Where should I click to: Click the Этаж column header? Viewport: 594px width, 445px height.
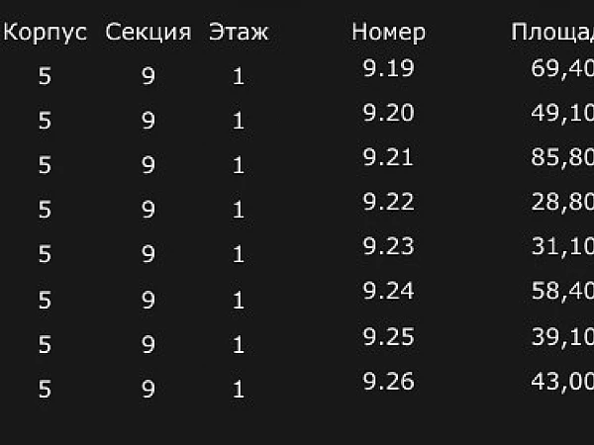click(x=239, y=32)
